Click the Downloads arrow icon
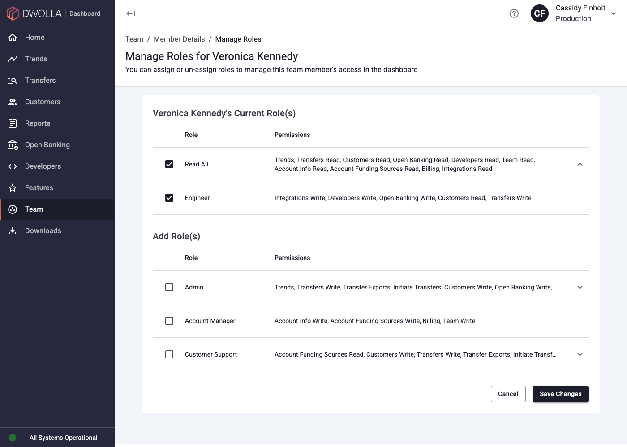The image size is (627, 447). (x=13, y=231)
